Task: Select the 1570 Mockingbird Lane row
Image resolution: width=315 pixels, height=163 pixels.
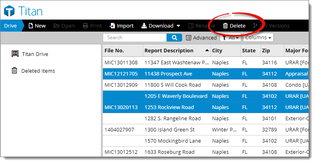Action: [x=172, y=141]
